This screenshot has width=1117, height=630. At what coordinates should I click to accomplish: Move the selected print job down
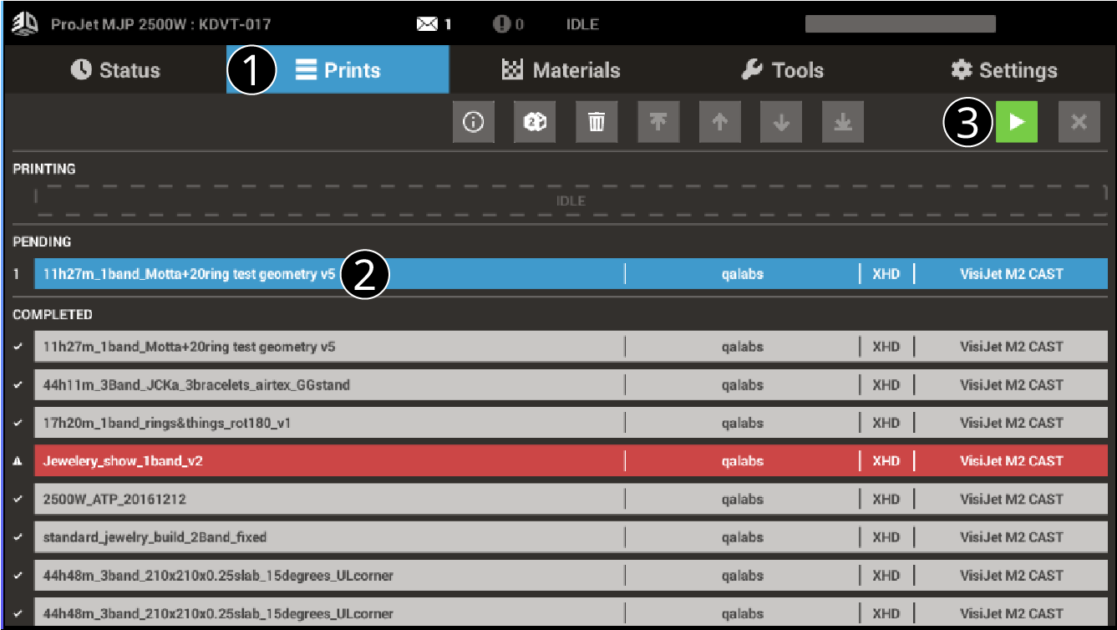(x=781, y=121)
